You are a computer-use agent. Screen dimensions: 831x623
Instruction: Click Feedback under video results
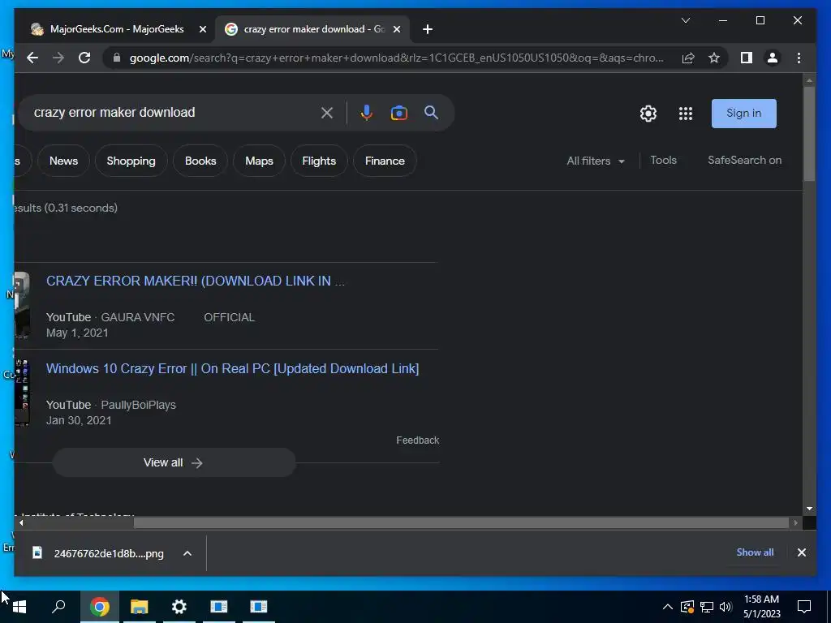point(418,440)
